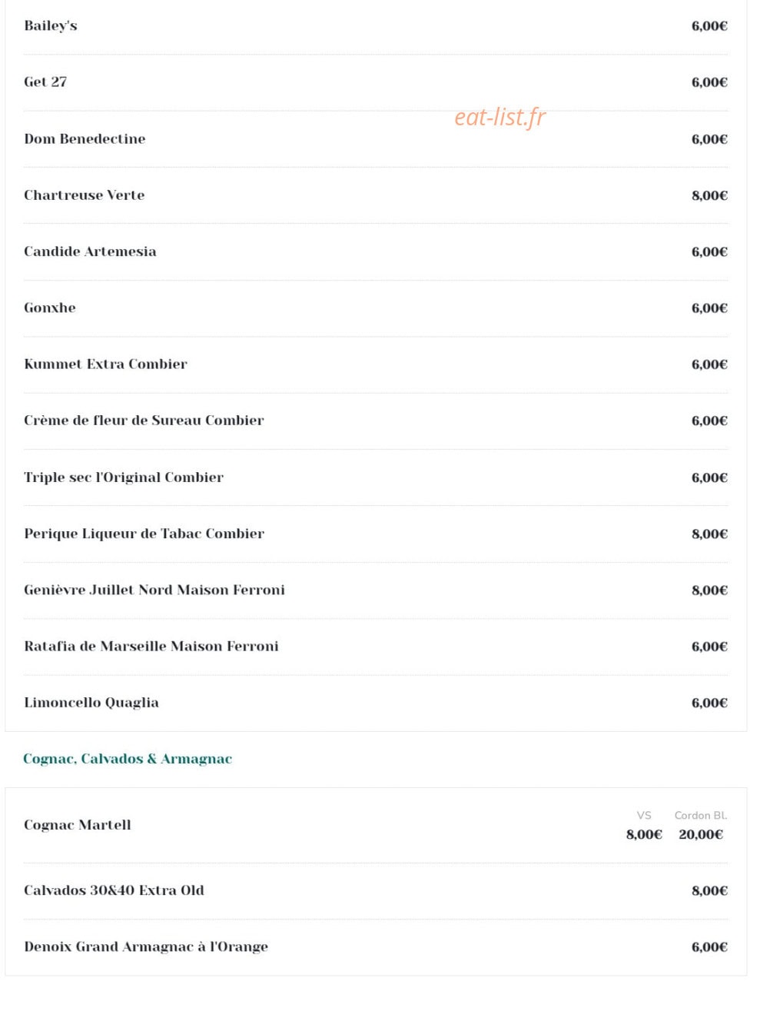
Task: Click Kummet Extra Combier entry
Action: [105, 364]
